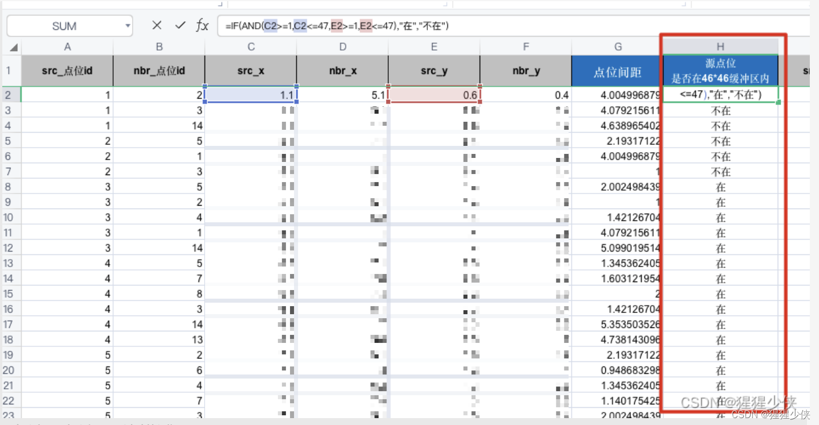Select column G header

(617, 47)
